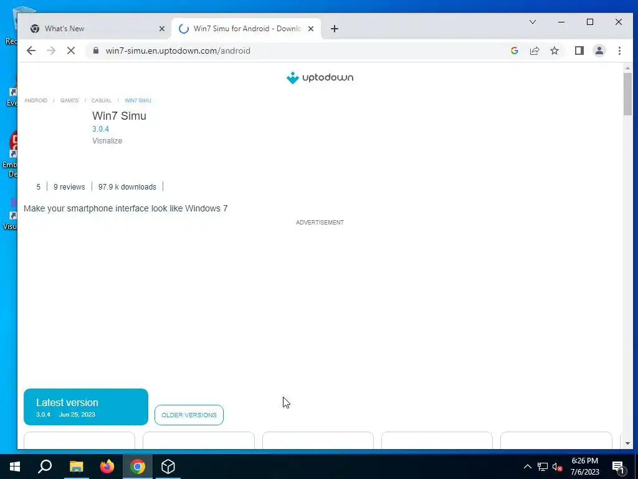Click the scrollbar up arrow
638x479 pixels.
click(x=627, y=68)
